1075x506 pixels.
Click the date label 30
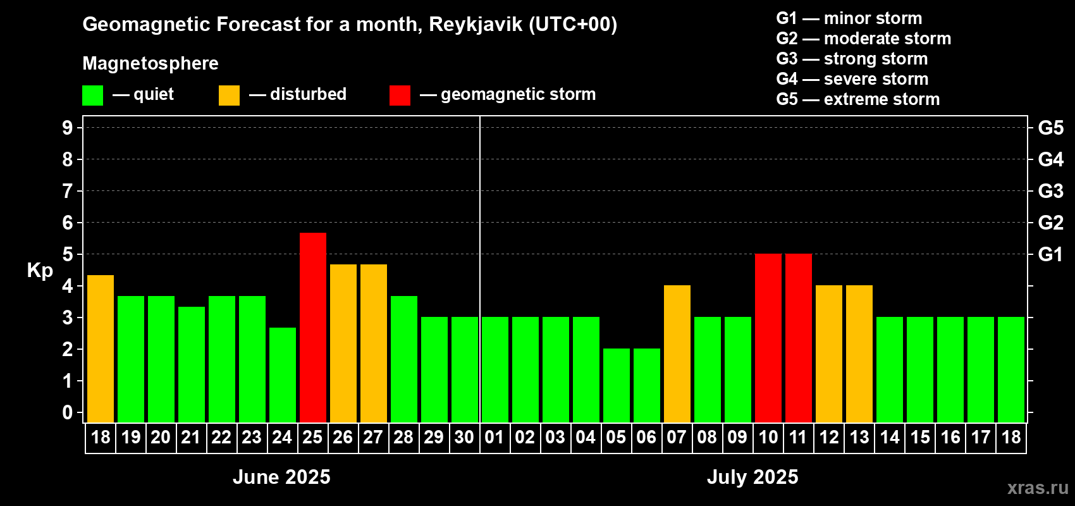pyautogui.click(x=464, y=437)
